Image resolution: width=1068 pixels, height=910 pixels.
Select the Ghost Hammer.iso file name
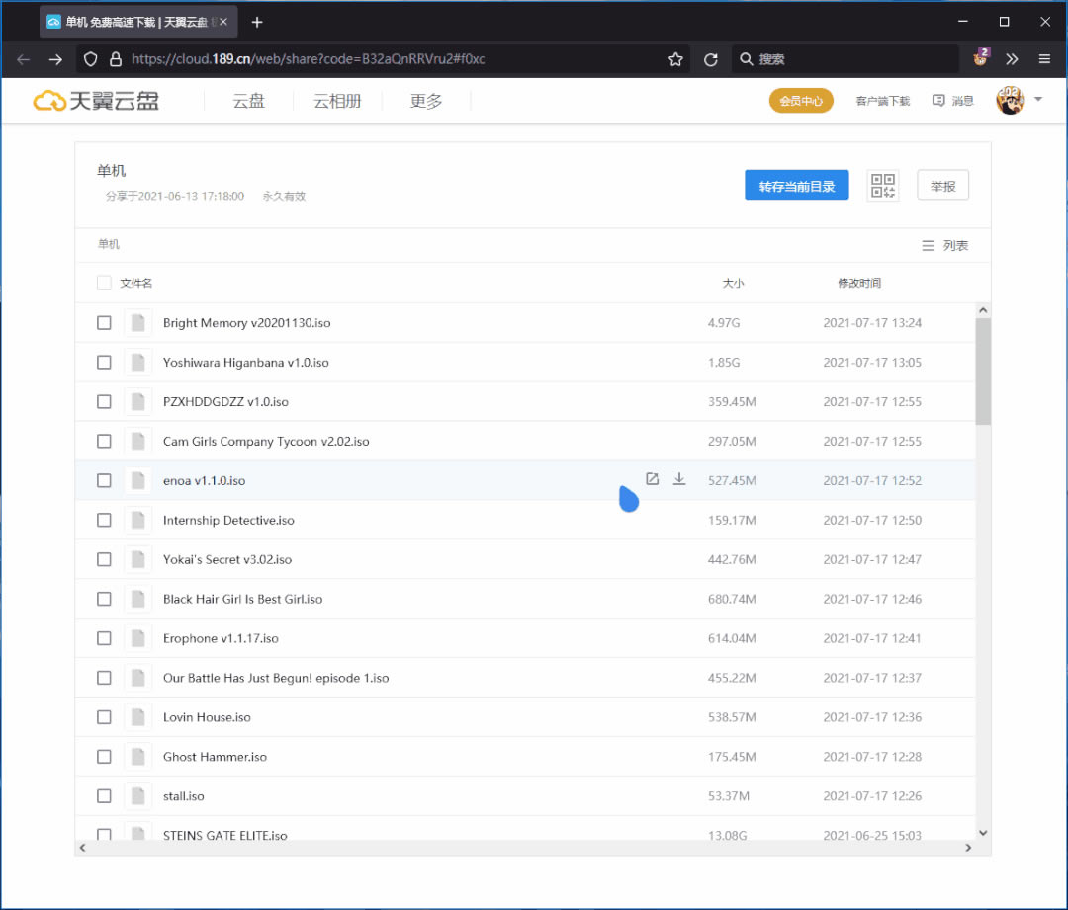click(x=215, y=757)
